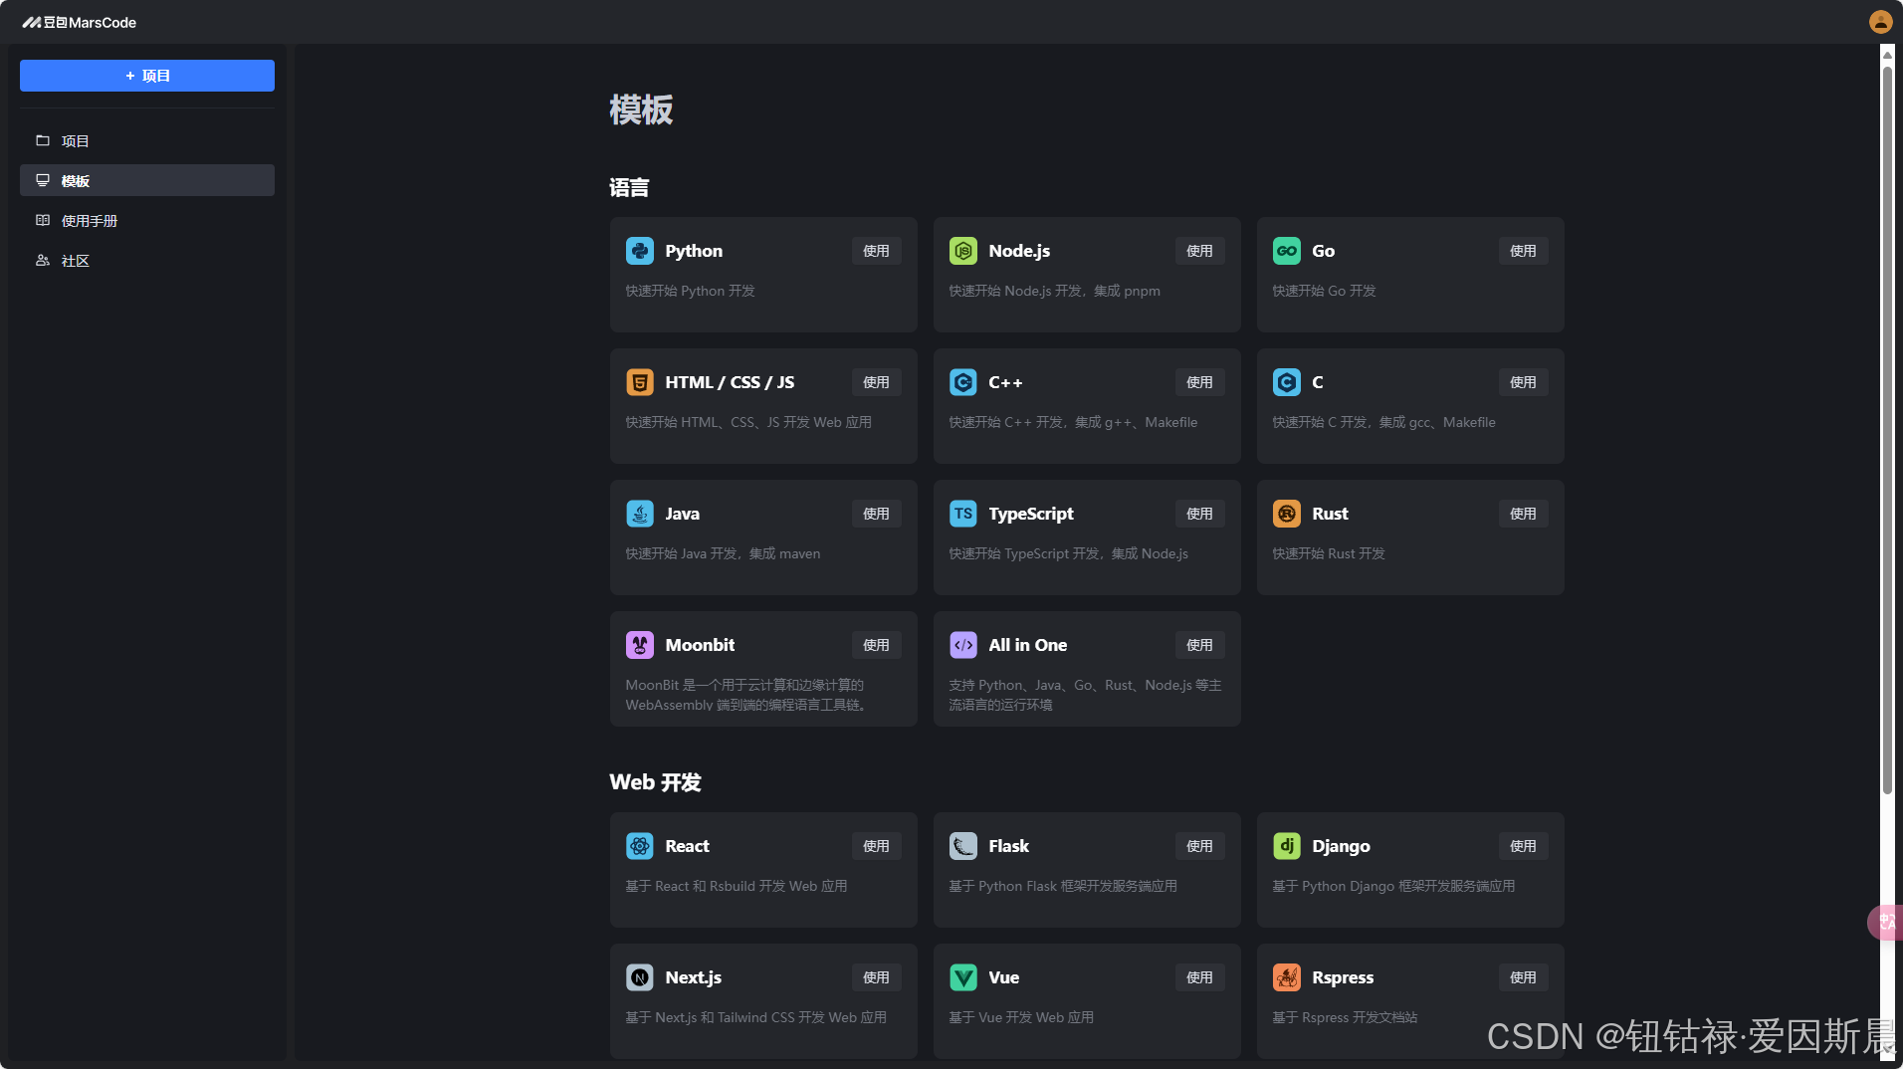The width and height of the screenshot is (1903, 1069).
Task: Use the Node.js template
Action: click(1199, 251)
